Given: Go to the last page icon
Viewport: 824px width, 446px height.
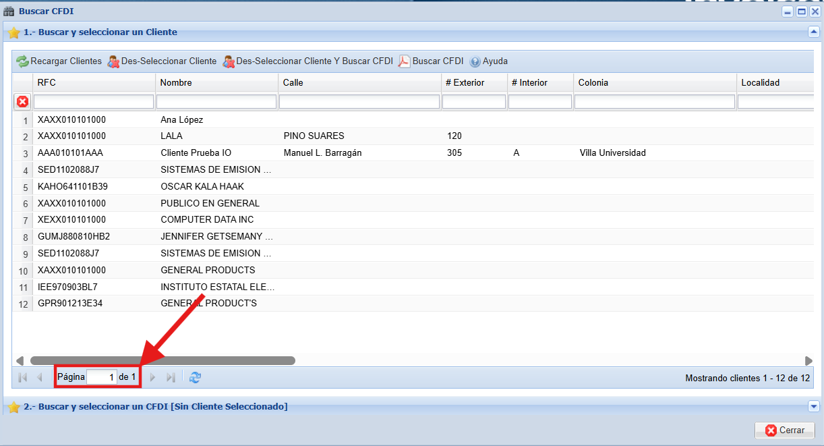Looking at the screenshot, I should coord(171,377).
